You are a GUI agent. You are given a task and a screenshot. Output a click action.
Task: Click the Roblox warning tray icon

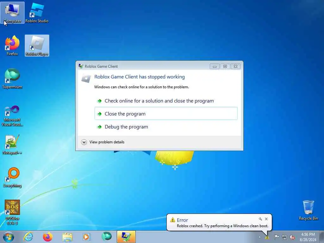click(x=267, y=237)
